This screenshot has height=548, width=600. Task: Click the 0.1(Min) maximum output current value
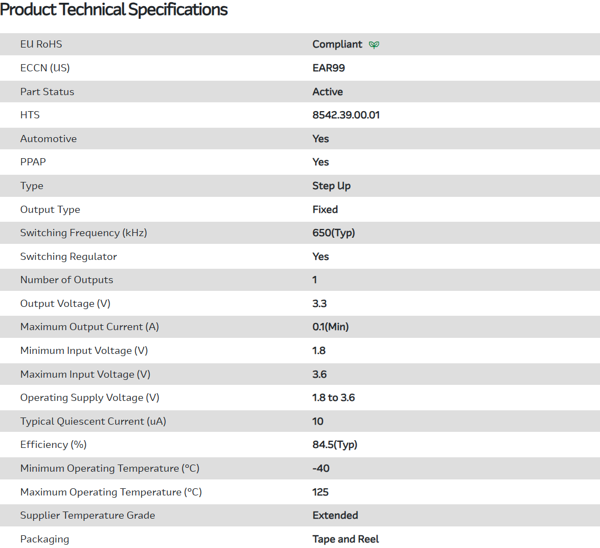[x=330, y=327]
